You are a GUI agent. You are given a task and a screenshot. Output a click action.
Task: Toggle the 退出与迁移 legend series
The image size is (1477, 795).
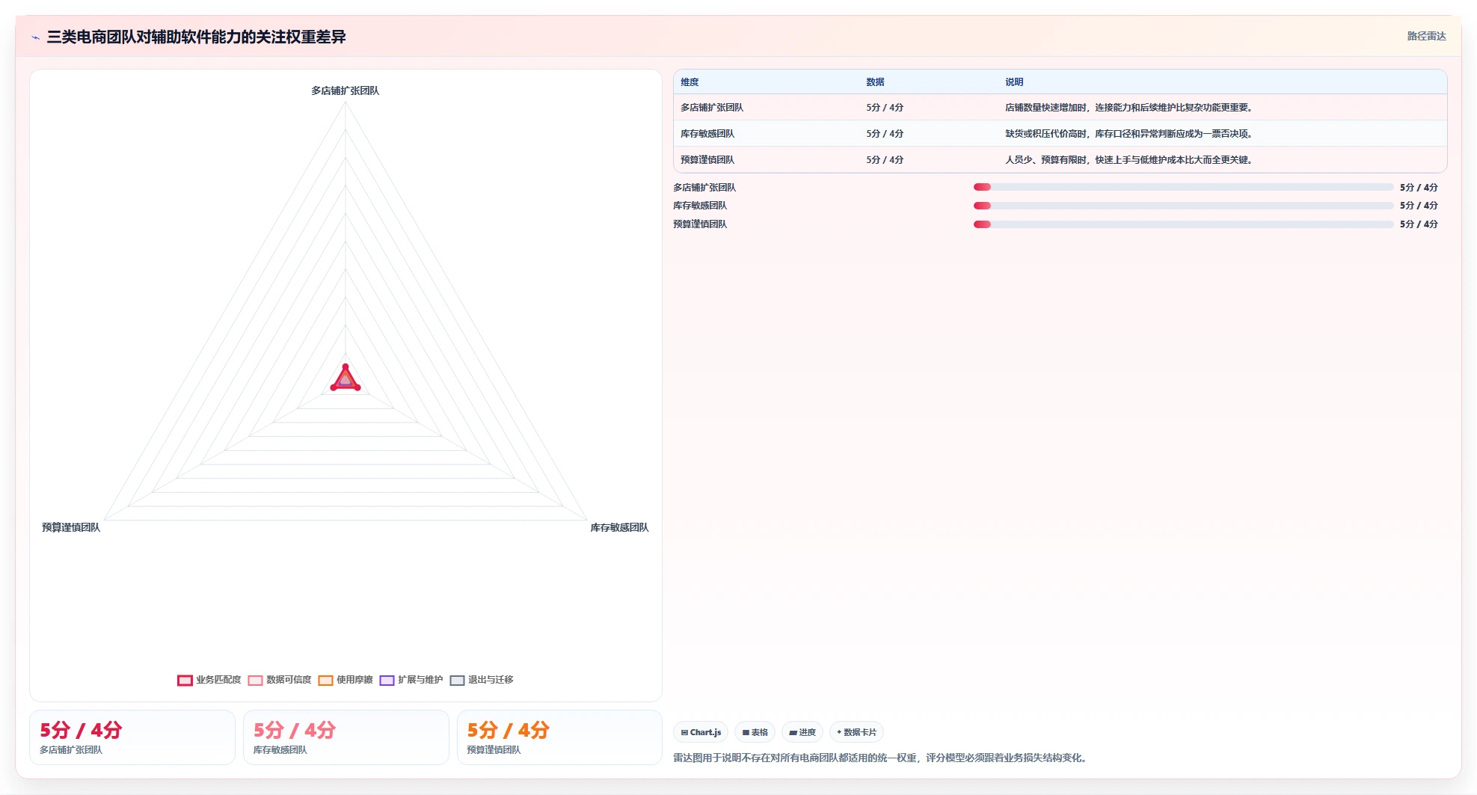482,680
